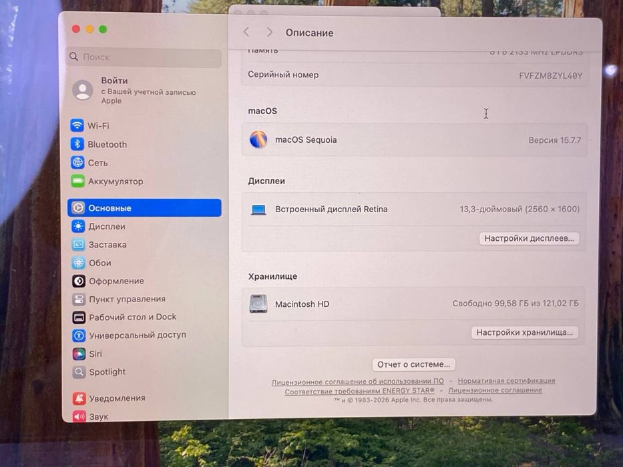623x467 pixels.
Task: Open Пункт управления settings
Action: coord(145,299)
